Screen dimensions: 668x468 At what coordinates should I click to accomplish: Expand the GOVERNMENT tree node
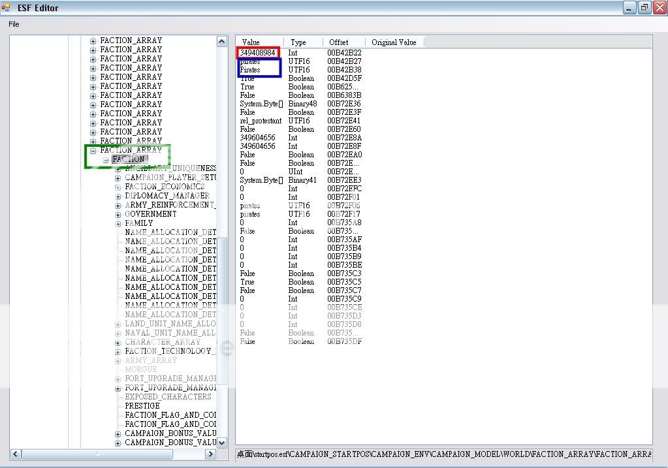pos(118,214)
